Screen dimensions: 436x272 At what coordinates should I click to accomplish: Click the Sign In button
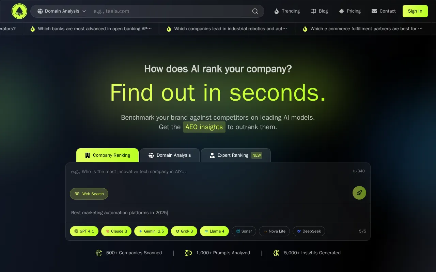415,11
